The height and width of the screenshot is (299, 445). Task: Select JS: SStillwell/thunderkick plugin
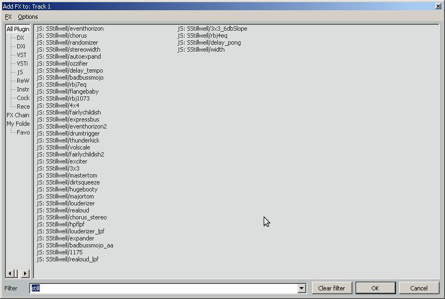[x=68, y=140]
